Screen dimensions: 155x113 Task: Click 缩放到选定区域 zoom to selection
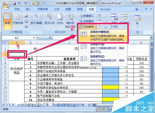pyautogui.click(x=70, y=21)
